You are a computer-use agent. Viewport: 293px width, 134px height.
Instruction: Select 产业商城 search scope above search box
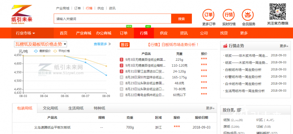63,8
